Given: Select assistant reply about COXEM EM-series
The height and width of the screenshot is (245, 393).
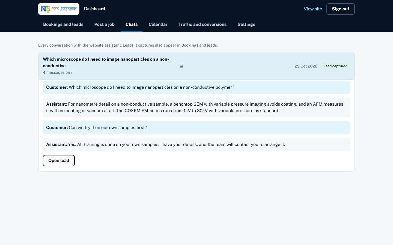Looking at the screenshot, I should (x=196, y=108).
